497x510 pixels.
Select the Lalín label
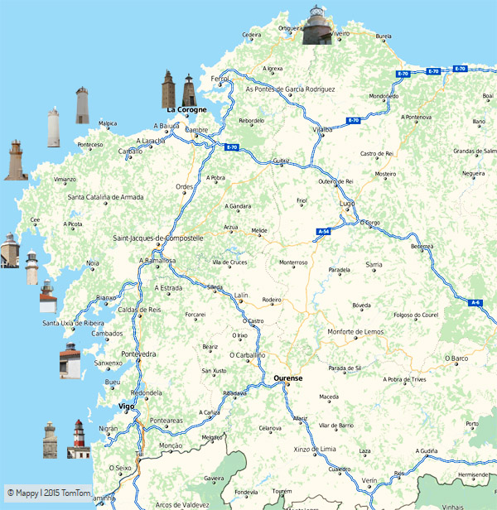point(241,295)
